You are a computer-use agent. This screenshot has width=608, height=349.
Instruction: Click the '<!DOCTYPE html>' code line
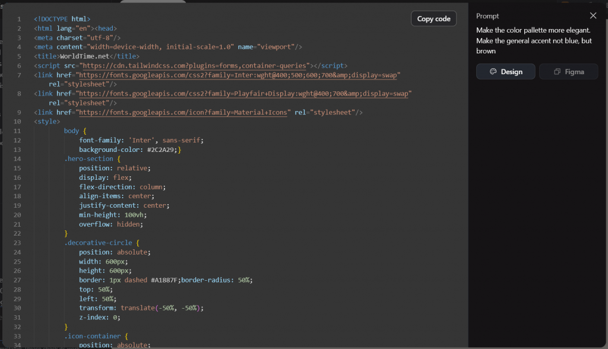tap(62, 19)
